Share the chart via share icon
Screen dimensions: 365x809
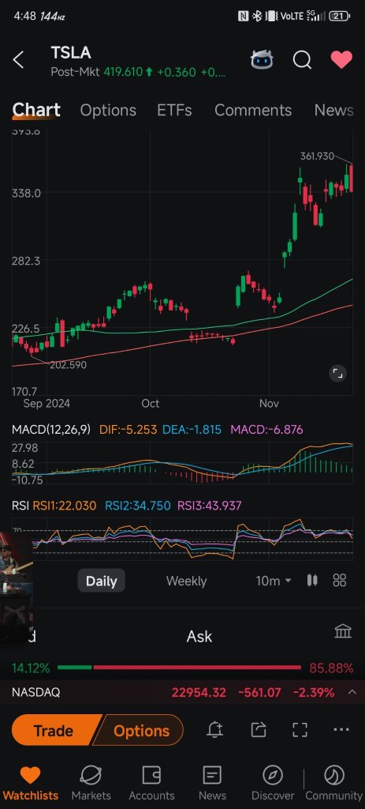point(258,729)
